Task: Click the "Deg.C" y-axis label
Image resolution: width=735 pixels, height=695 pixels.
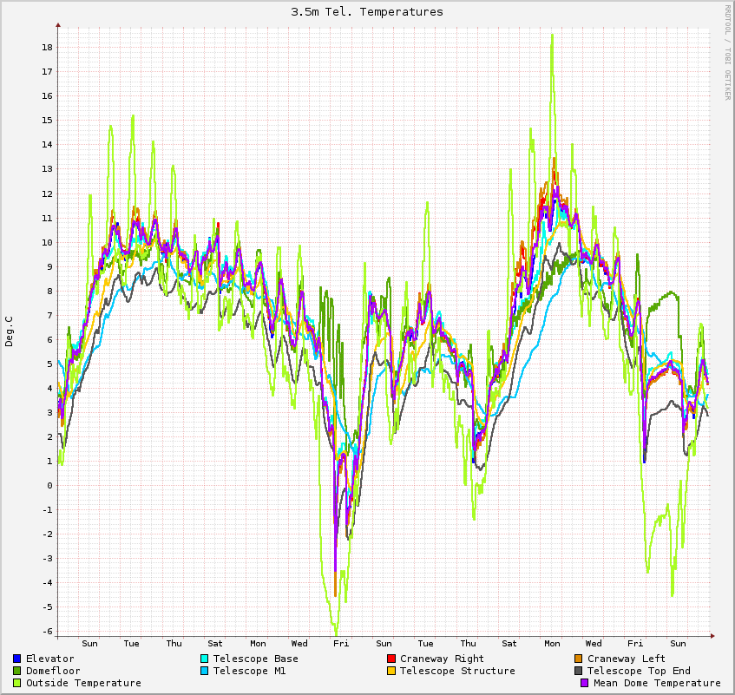Action: pos(10,331)
